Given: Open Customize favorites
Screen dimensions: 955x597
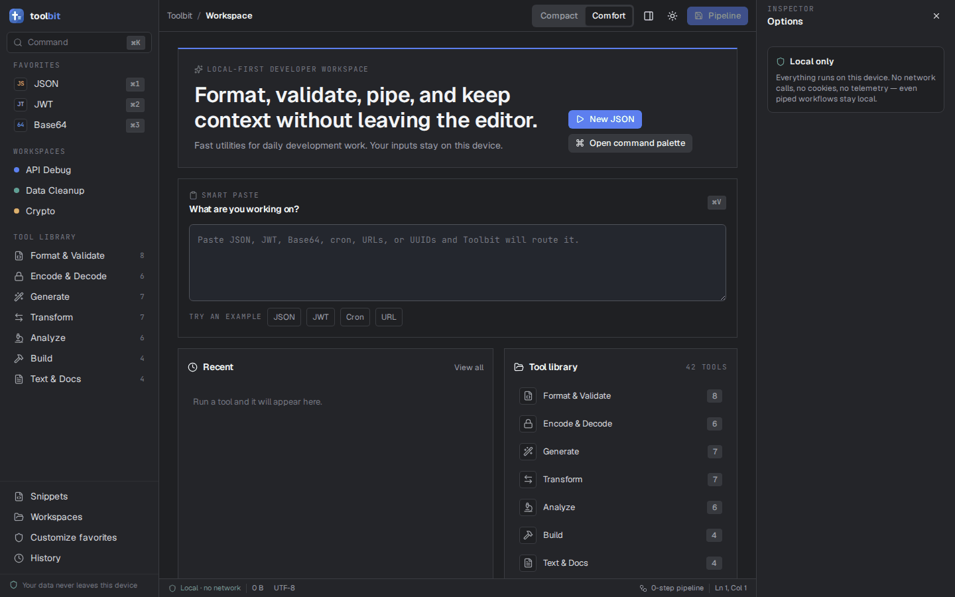Looking at the screenshot, I should (x=79, y=538).
